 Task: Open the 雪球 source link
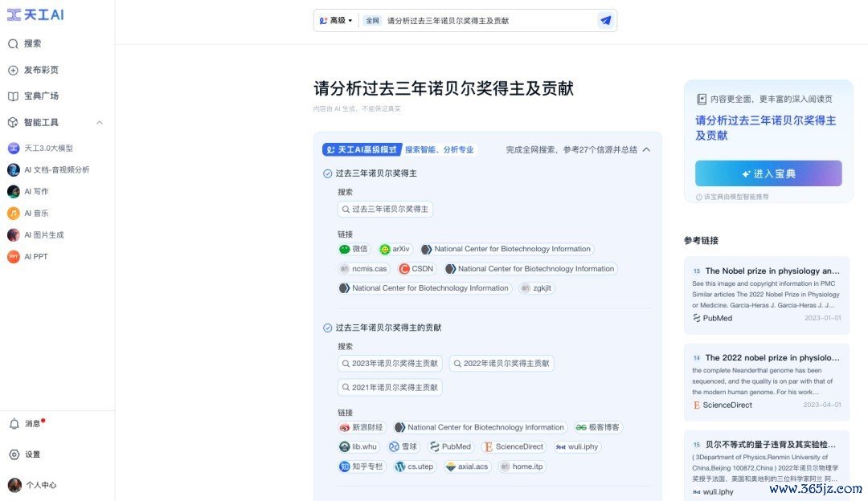(x=403, y=447)
